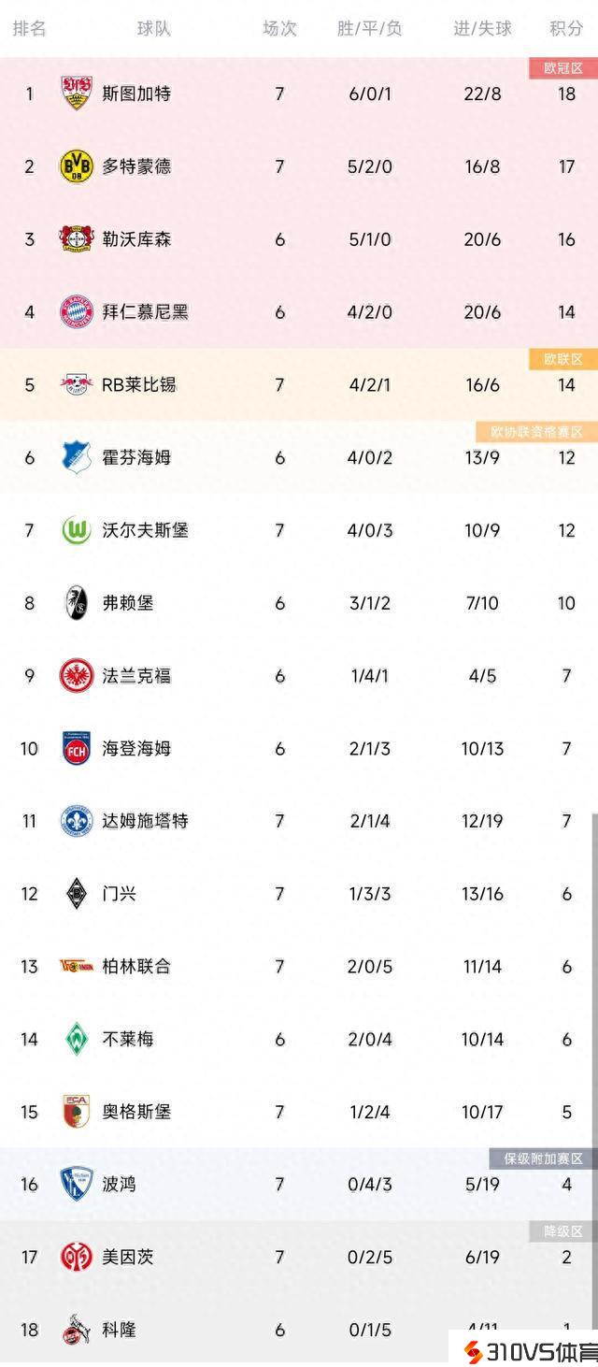The width and height of the screenshot is (598, 1367).
Task: Click the RB Leipzig bull logo
Action: 77,384
